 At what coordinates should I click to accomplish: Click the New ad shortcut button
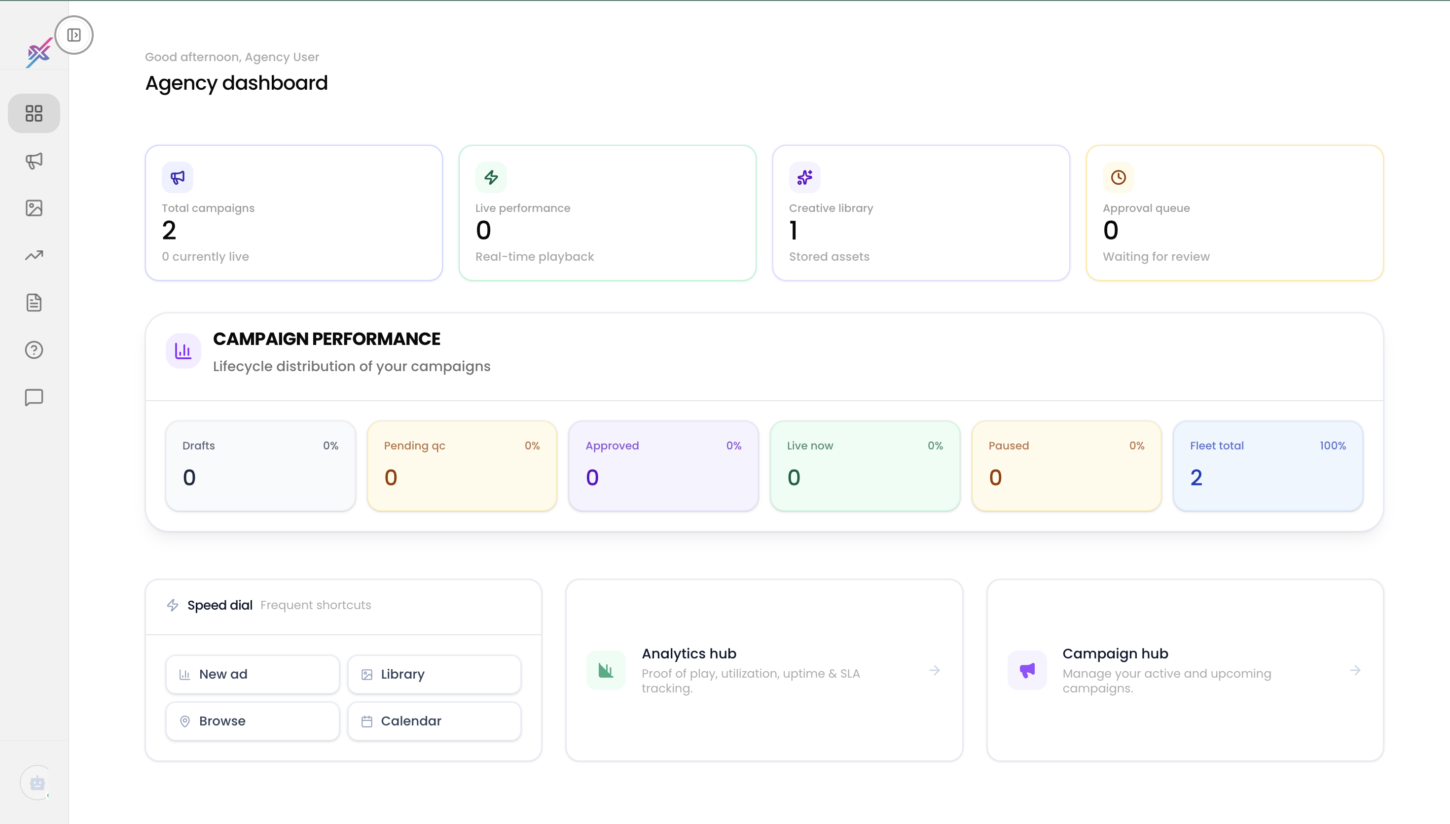253,675
